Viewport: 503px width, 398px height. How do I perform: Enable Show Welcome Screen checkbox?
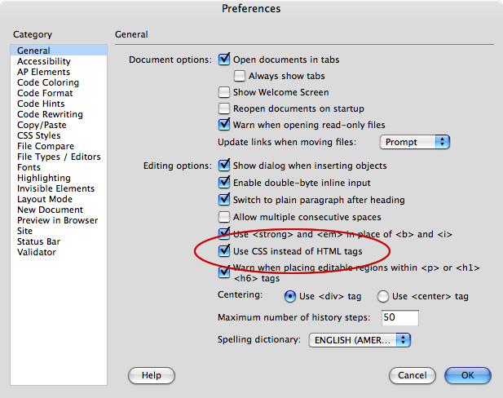coord(225,92)
